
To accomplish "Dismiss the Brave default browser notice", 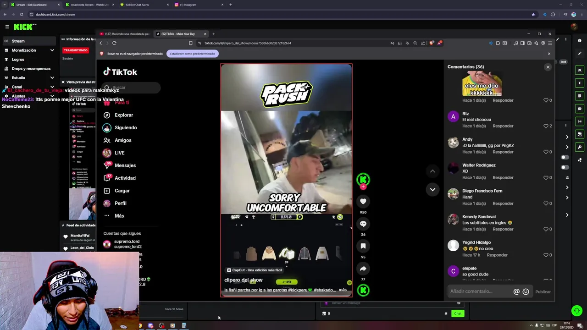I will tap(549, 54).
